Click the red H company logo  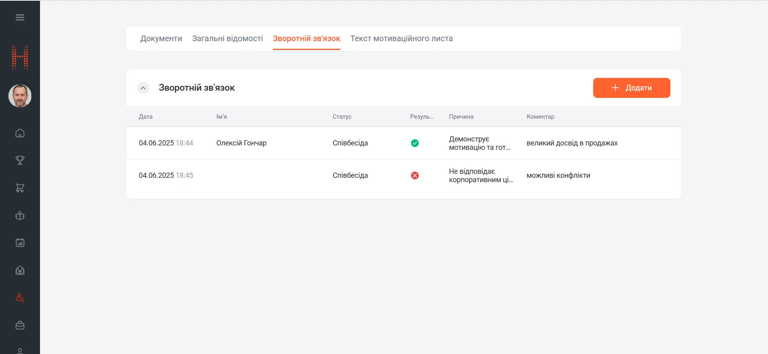coord(20,58)
